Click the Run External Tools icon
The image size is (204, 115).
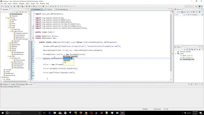(x=22, y=6)
